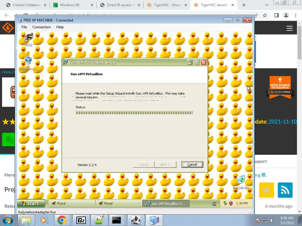The height and width of the screenshot is (226, 302).
Task: Close the Control Collabora tab
Action: pyautogui.click(x=45, y=5)
